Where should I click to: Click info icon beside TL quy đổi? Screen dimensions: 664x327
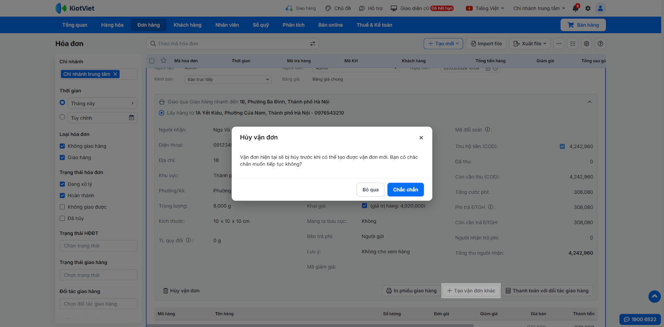188,240
